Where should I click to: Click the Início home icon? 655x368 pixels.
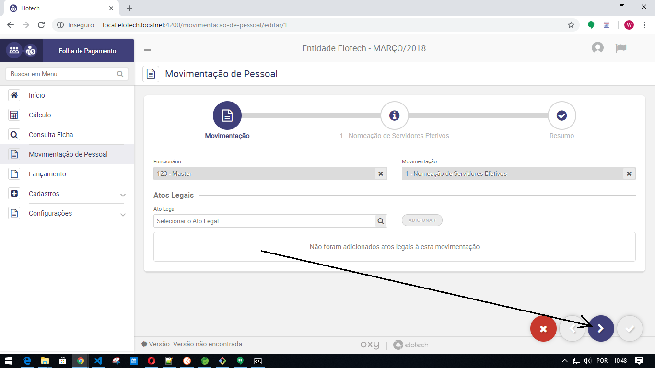[14, 95]
